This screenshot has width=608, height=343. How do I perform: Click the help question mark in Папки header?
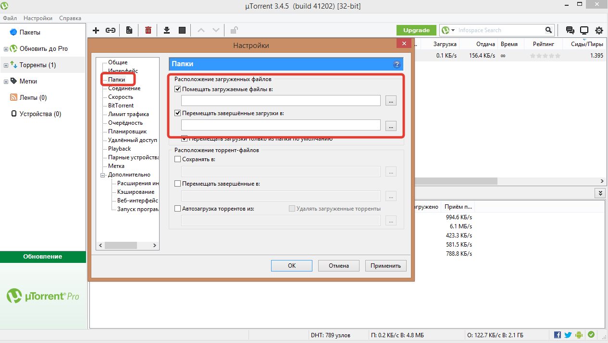coord(397,64)
